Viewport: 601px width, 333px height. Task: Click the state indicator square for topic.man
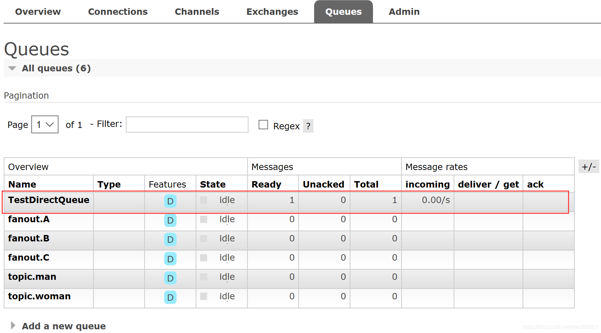click(x=203, y=277)
